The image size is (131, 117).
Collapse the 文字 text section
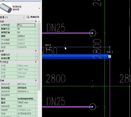36,51
